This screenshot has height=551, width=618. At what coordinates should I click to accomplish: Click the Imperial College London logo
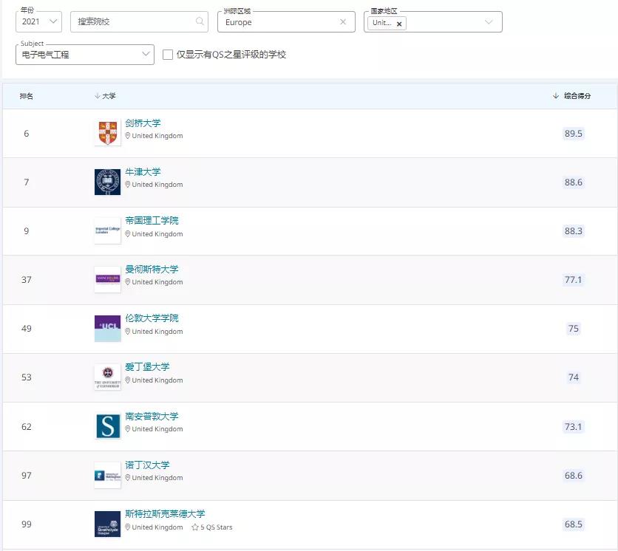(x=108, y=230)
